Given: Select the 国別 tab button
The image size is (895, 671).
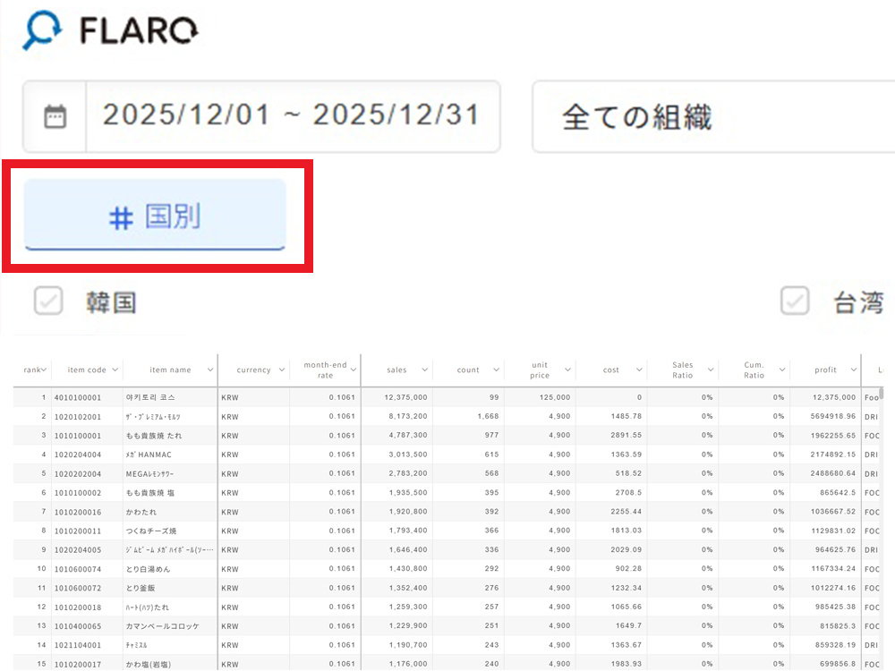Looking at the screenshot, I should tap(155, 214).
